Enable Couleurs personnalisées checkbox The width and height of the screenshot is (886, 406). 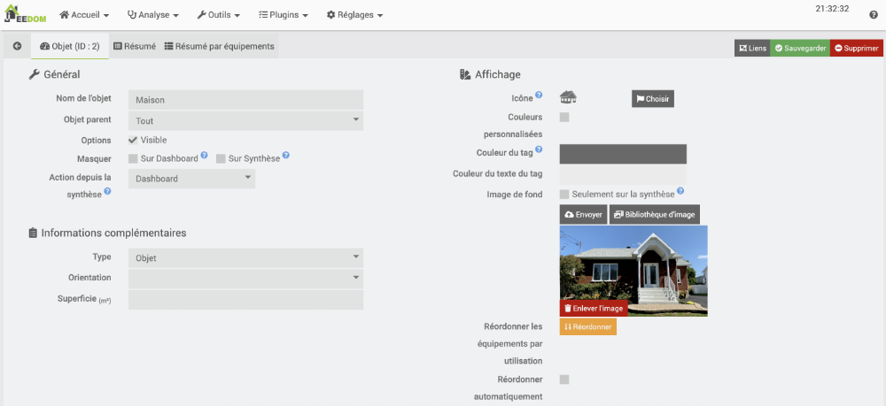(x=563, y=118)
